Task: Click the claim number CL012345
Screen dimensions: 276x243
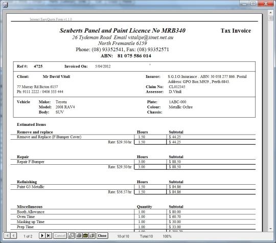Action: (177, 86)
